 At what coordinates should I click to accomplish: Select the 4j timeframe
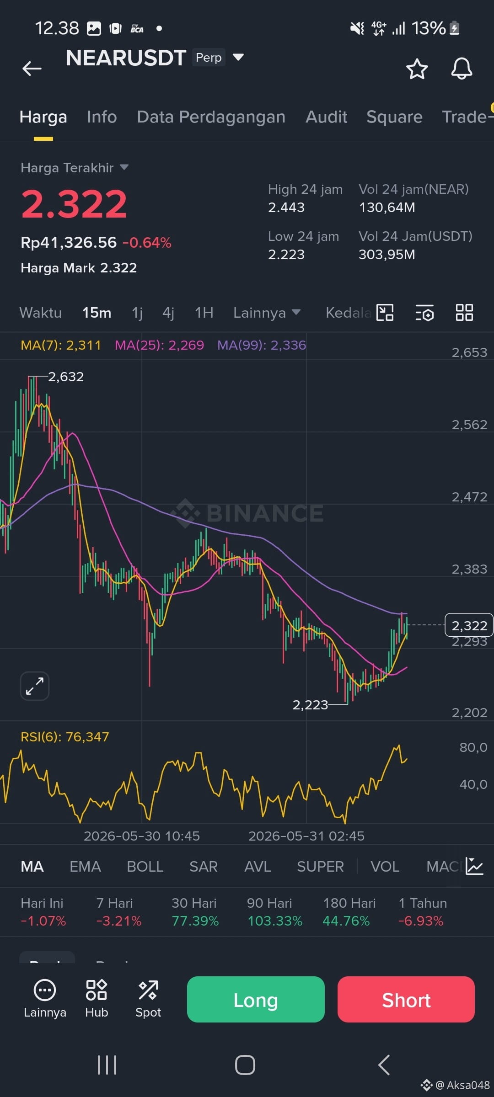[168, 313]
